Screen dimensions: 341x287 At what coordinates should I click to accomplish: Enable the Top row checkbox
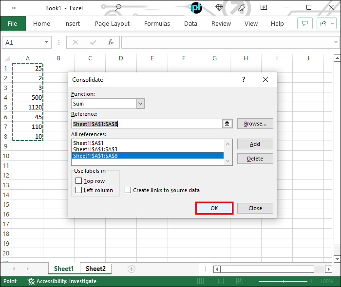pos(78,181)
